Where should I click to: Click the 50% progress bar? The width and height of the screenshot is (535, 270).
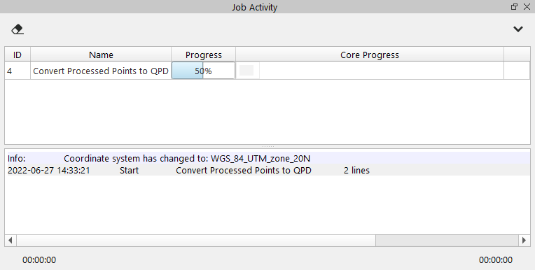coord(203,71)
